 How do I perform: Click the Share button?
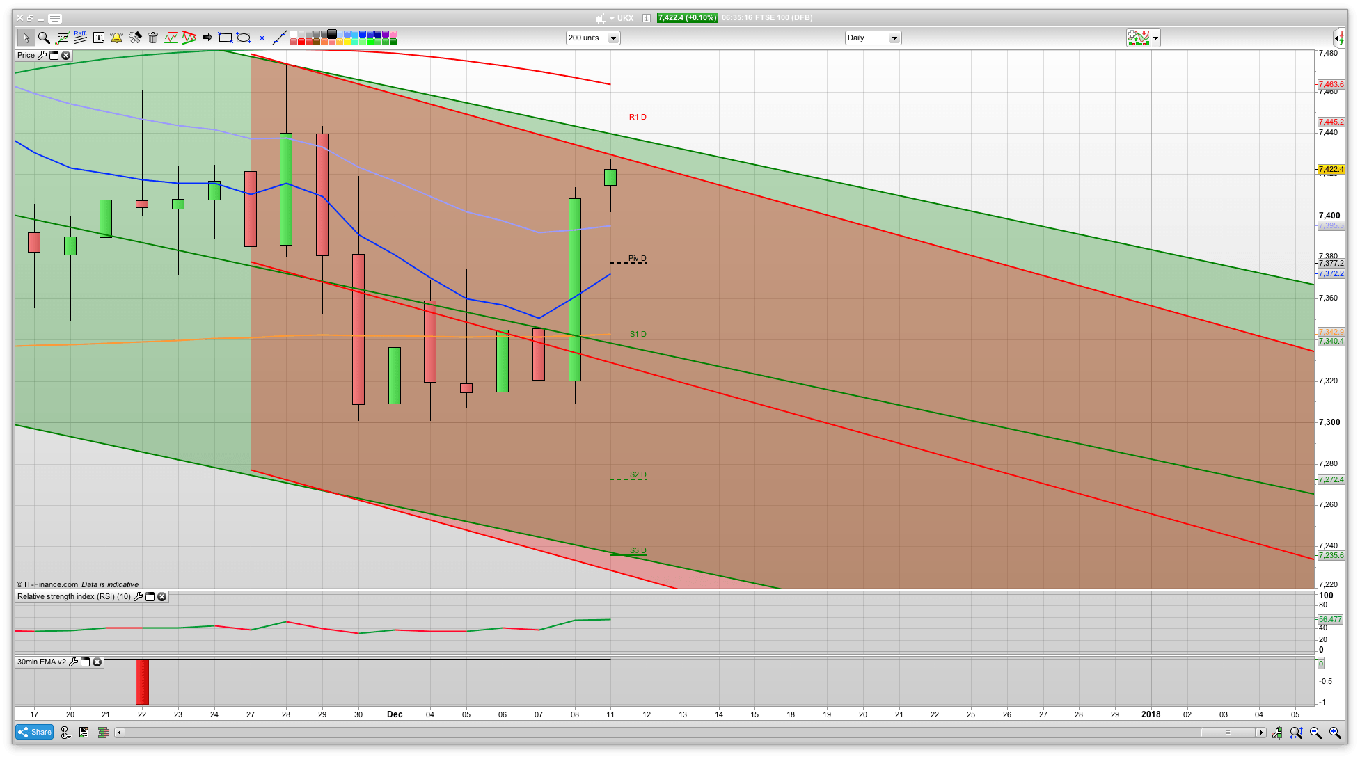[34, 732]
